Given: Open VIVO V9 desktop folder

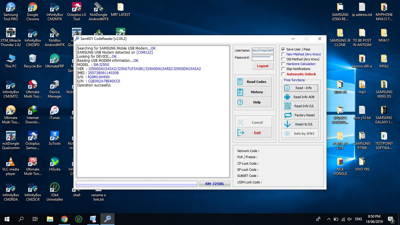Looking at the screenshot, I should [340, 87].
